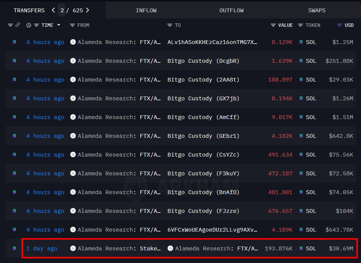Open Alameda Research Stake sender entity
Viewport: 361px width, 263px height.
pyautogui.click(x=119, y=248)
